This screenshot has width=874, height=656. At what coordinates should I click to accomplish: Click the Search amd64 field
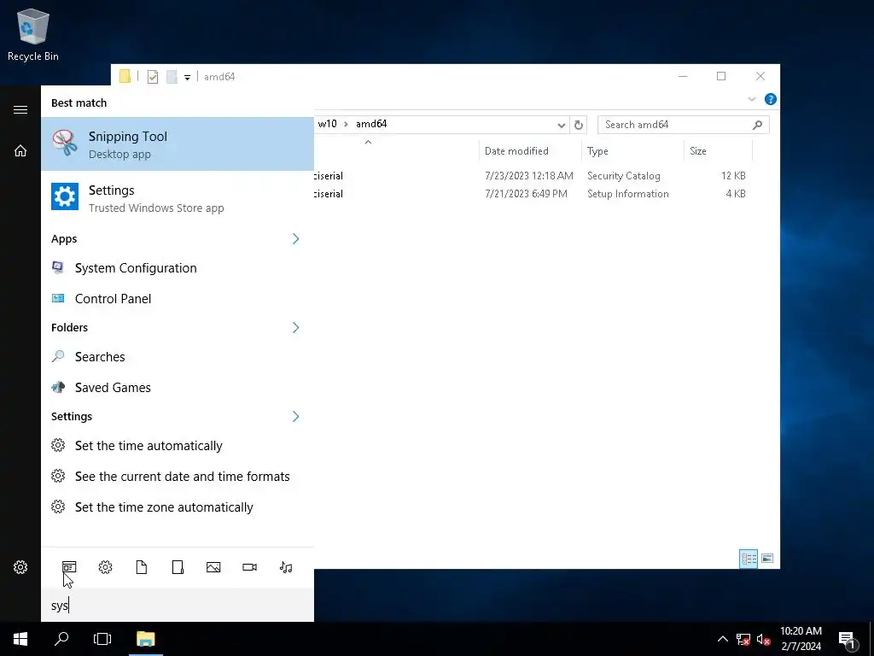[x=684, y=125]
